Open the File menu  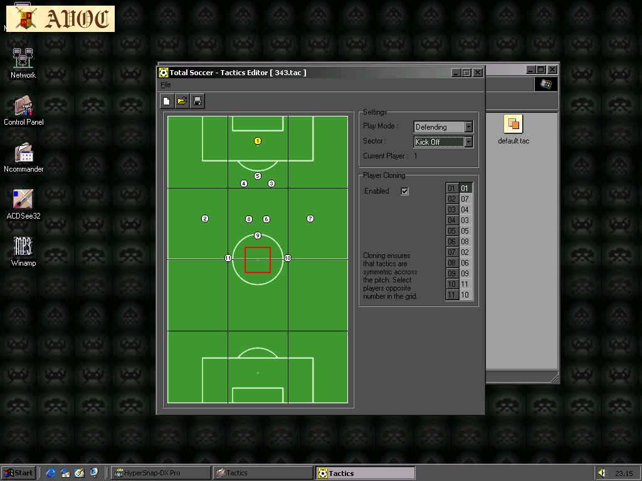[x=166, y=85]
